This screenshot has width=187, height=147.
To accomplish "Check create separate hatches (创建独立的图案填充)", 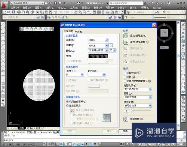I will (125, 81).
